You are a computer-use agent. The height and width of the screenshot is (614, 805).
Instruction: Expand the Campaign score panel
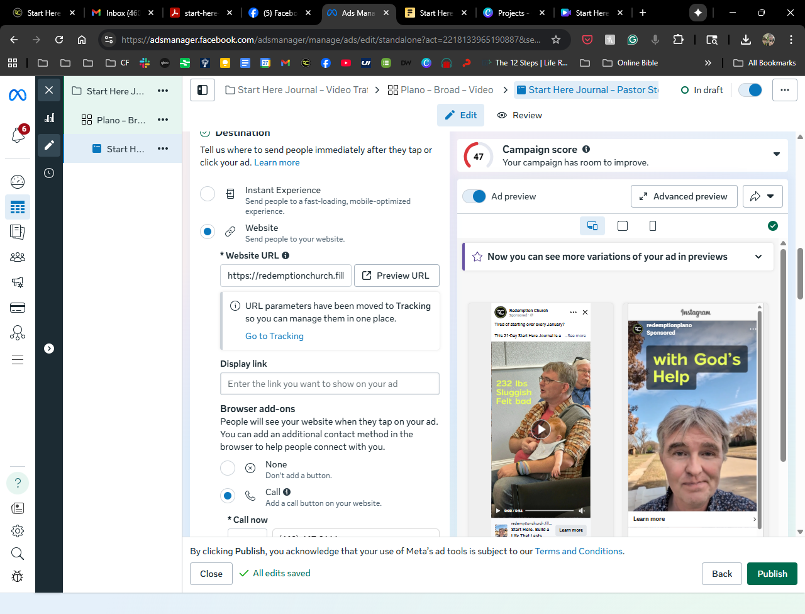777,154
